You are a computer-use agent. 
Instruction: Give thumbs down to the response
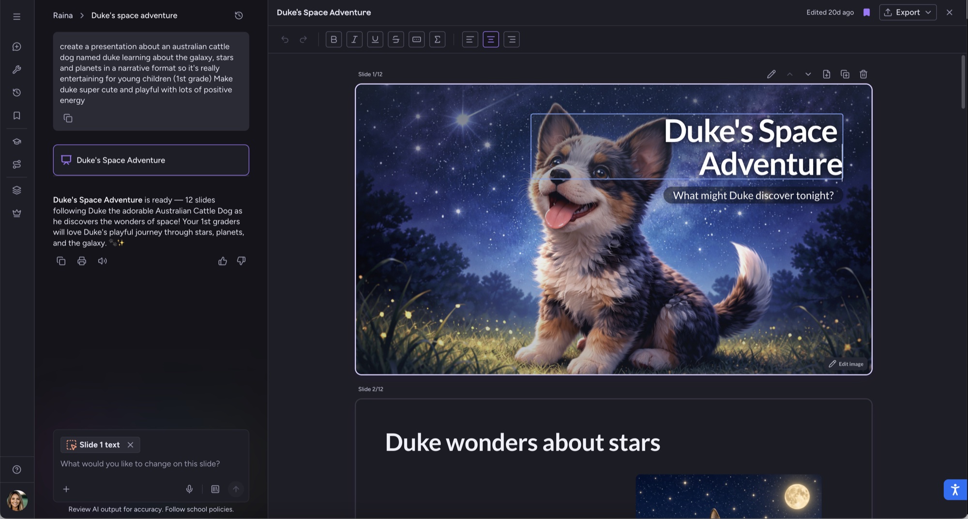click(x=241, y=261)
